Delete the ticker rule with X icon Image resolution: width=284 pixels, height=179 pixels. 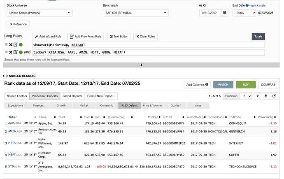click(x=11, y=52)
